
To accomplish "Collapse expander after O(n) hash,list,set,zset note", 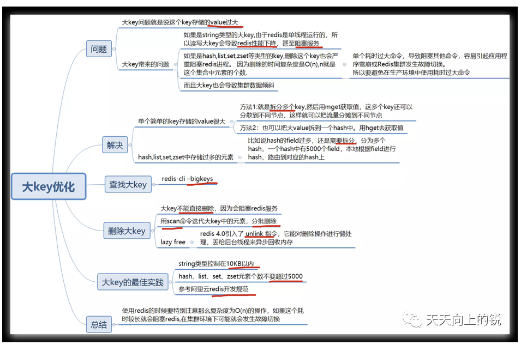I will (345, 64).
